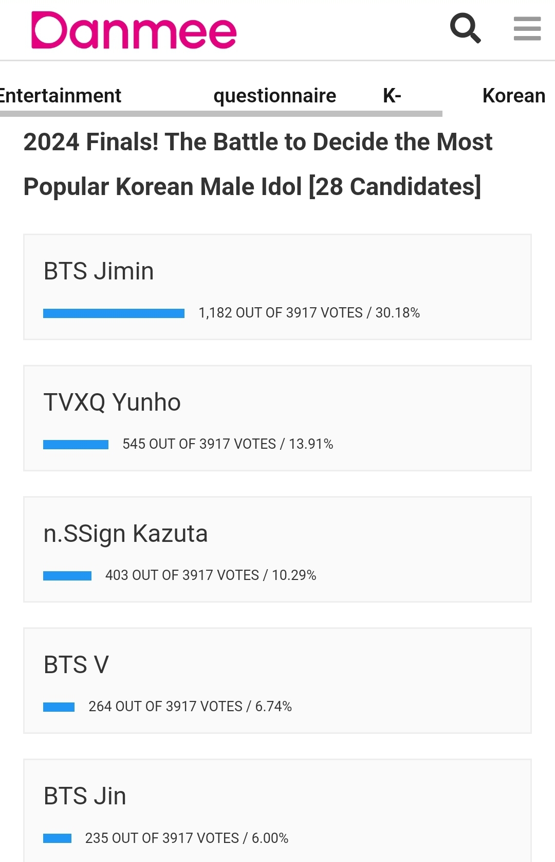This screenshot has height=862, width=555.
Task: Select the BTS V candidate name
Action: (x=76, y=665)
